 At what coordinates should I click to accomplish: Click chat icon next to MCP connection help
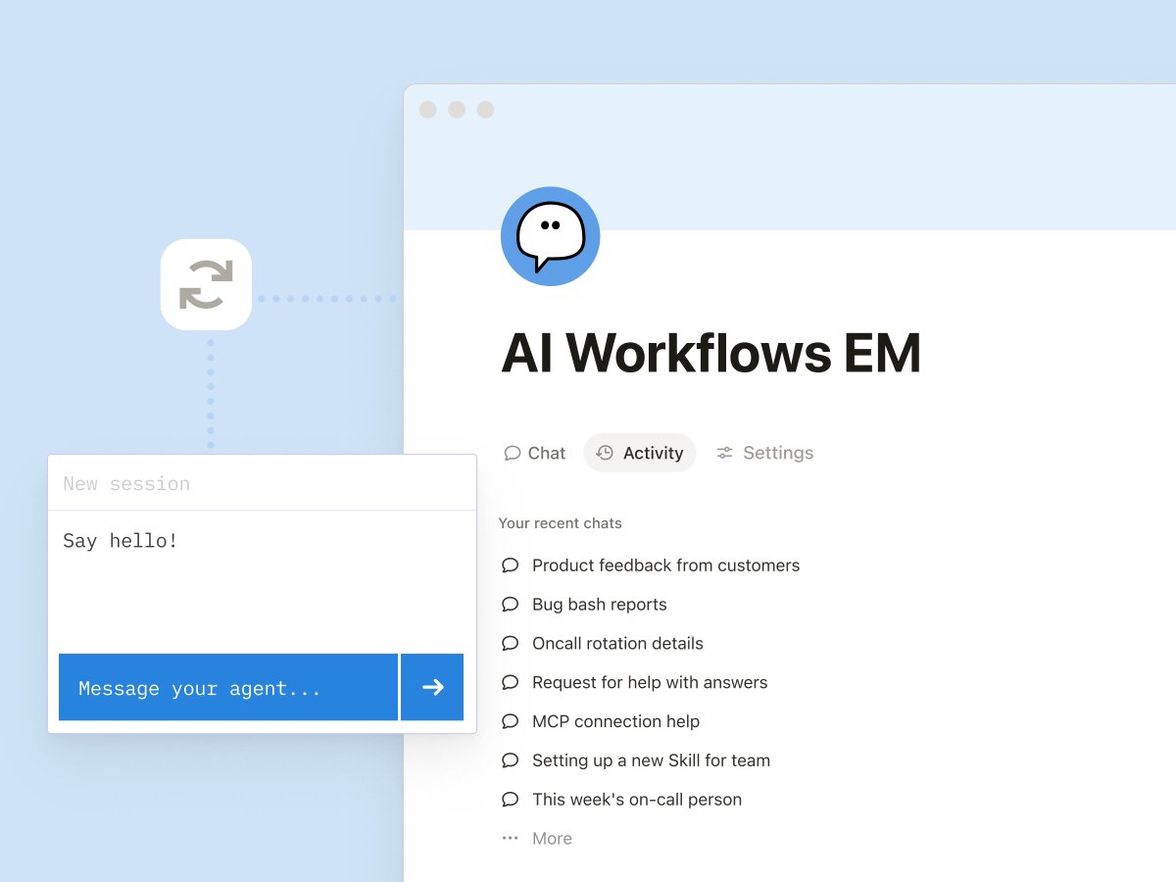pyautogui.click(x=510, y=721)
